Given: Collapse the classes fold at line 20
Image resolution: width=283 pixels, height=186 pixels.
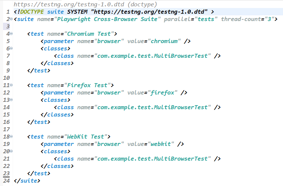Looking at the screenshot, I should click(x=11, y=151).
